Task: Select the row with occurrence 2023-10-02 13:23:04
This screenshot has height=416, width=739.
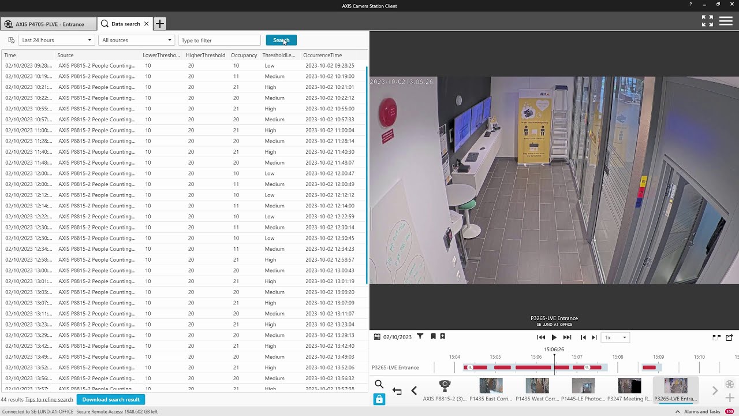Action: click(184, 324)
